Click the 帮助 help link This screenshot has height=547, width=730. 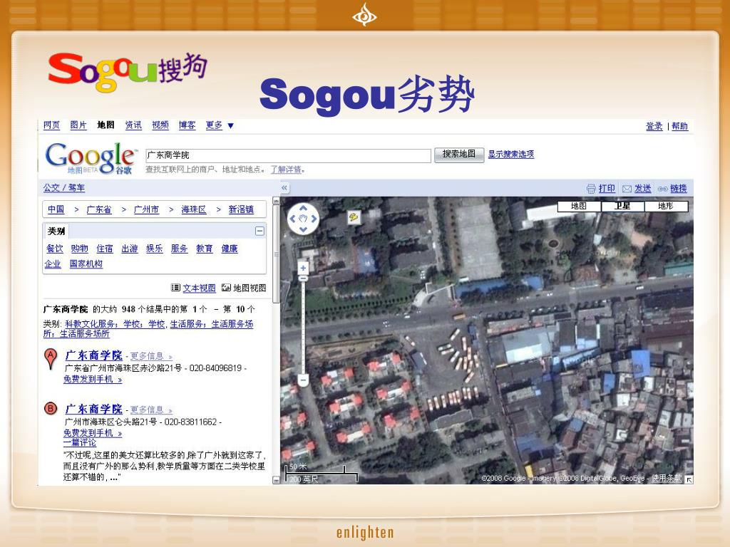679,127
